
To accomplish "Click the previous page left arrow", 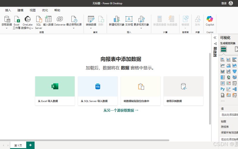I will coord(4,145).
